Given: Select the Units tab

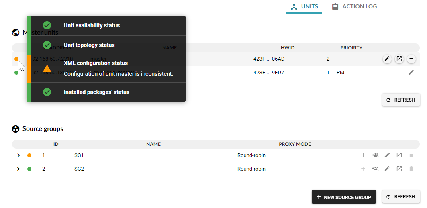Looking at the screenshot, I should point(304,7).
